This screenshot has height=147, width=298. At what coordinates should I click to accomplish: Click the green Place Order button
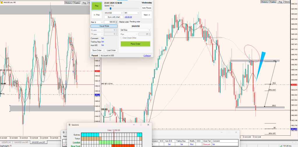coord(135,44)
